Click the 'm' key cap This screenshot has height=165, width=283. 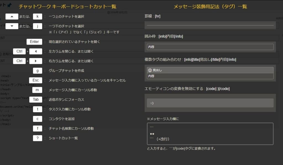(37, 90)
